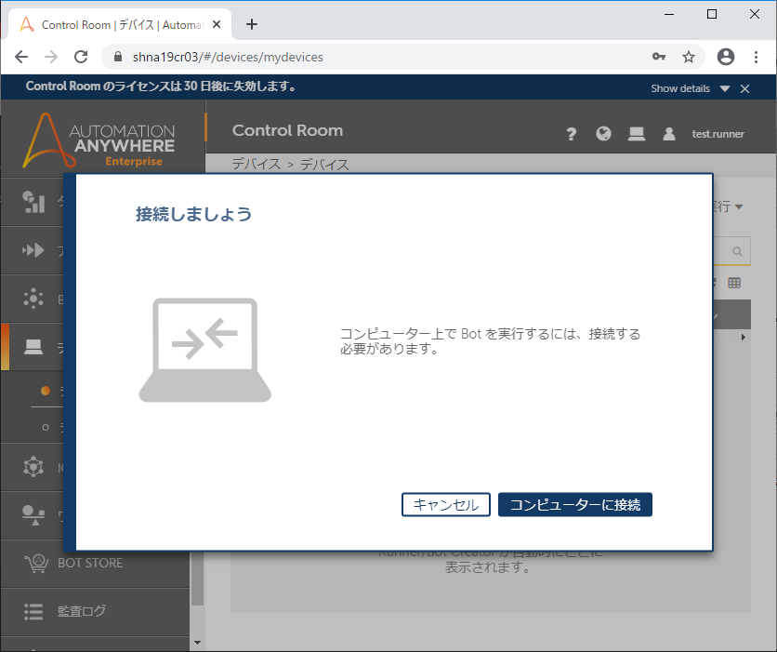
Task: Expand Show details in license banner
Action: (690, 88)
